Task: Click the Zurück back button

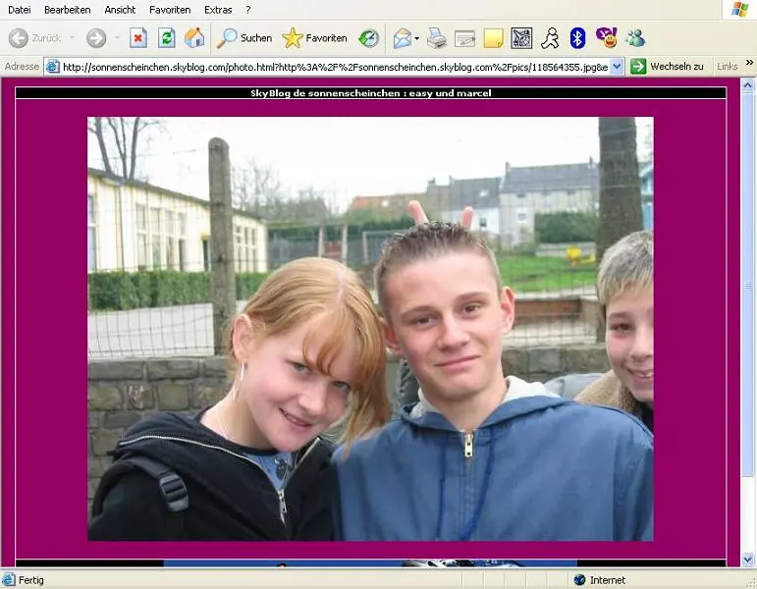Action: tap(34, 37)
